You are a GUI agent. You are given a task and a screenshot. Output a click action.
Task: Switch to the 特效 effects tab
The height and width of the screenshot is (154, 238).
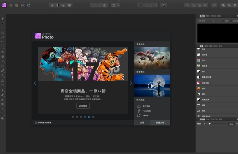211,46
